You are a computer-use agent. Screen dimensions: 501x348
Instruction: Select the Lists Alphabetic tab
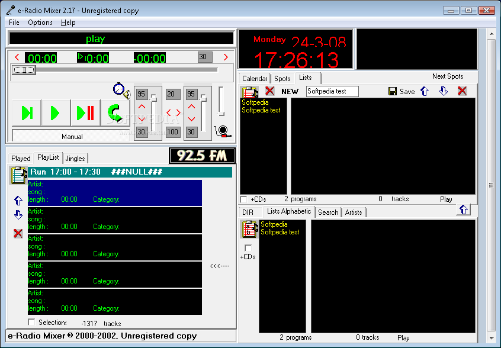289,211
